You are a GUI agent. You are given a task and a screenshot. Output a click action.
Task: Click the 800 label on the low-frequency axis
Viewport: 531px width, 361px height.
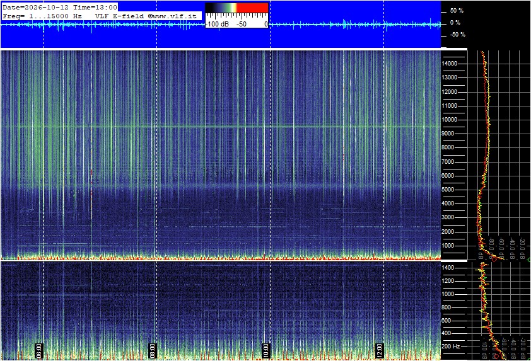coord(446,307)
